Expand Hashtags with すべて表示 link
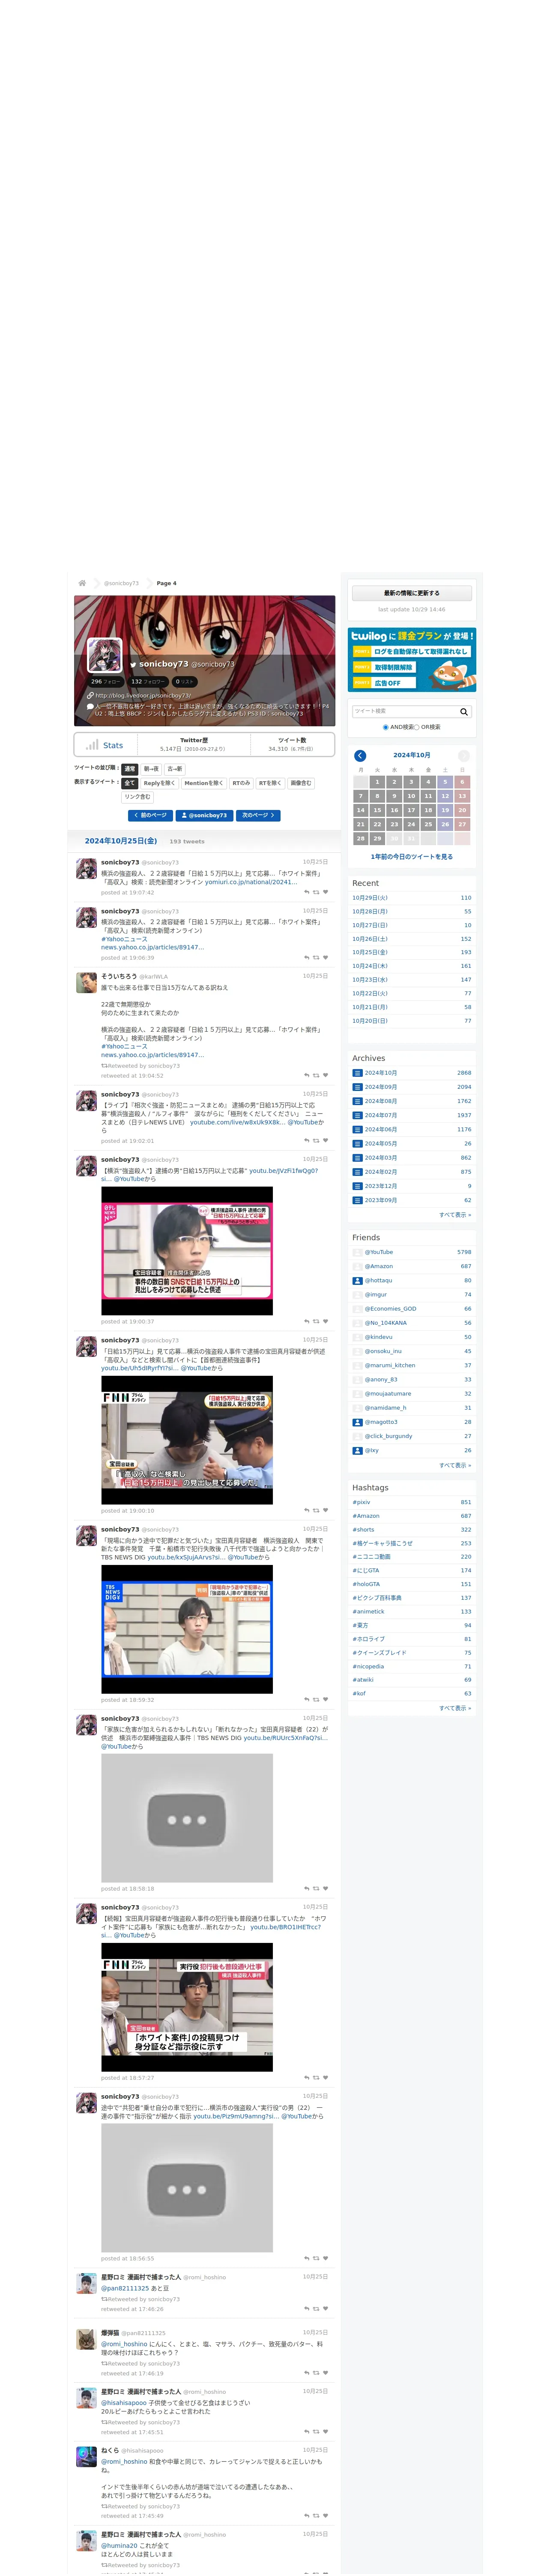550x2574 pixels. [455, 1708]
